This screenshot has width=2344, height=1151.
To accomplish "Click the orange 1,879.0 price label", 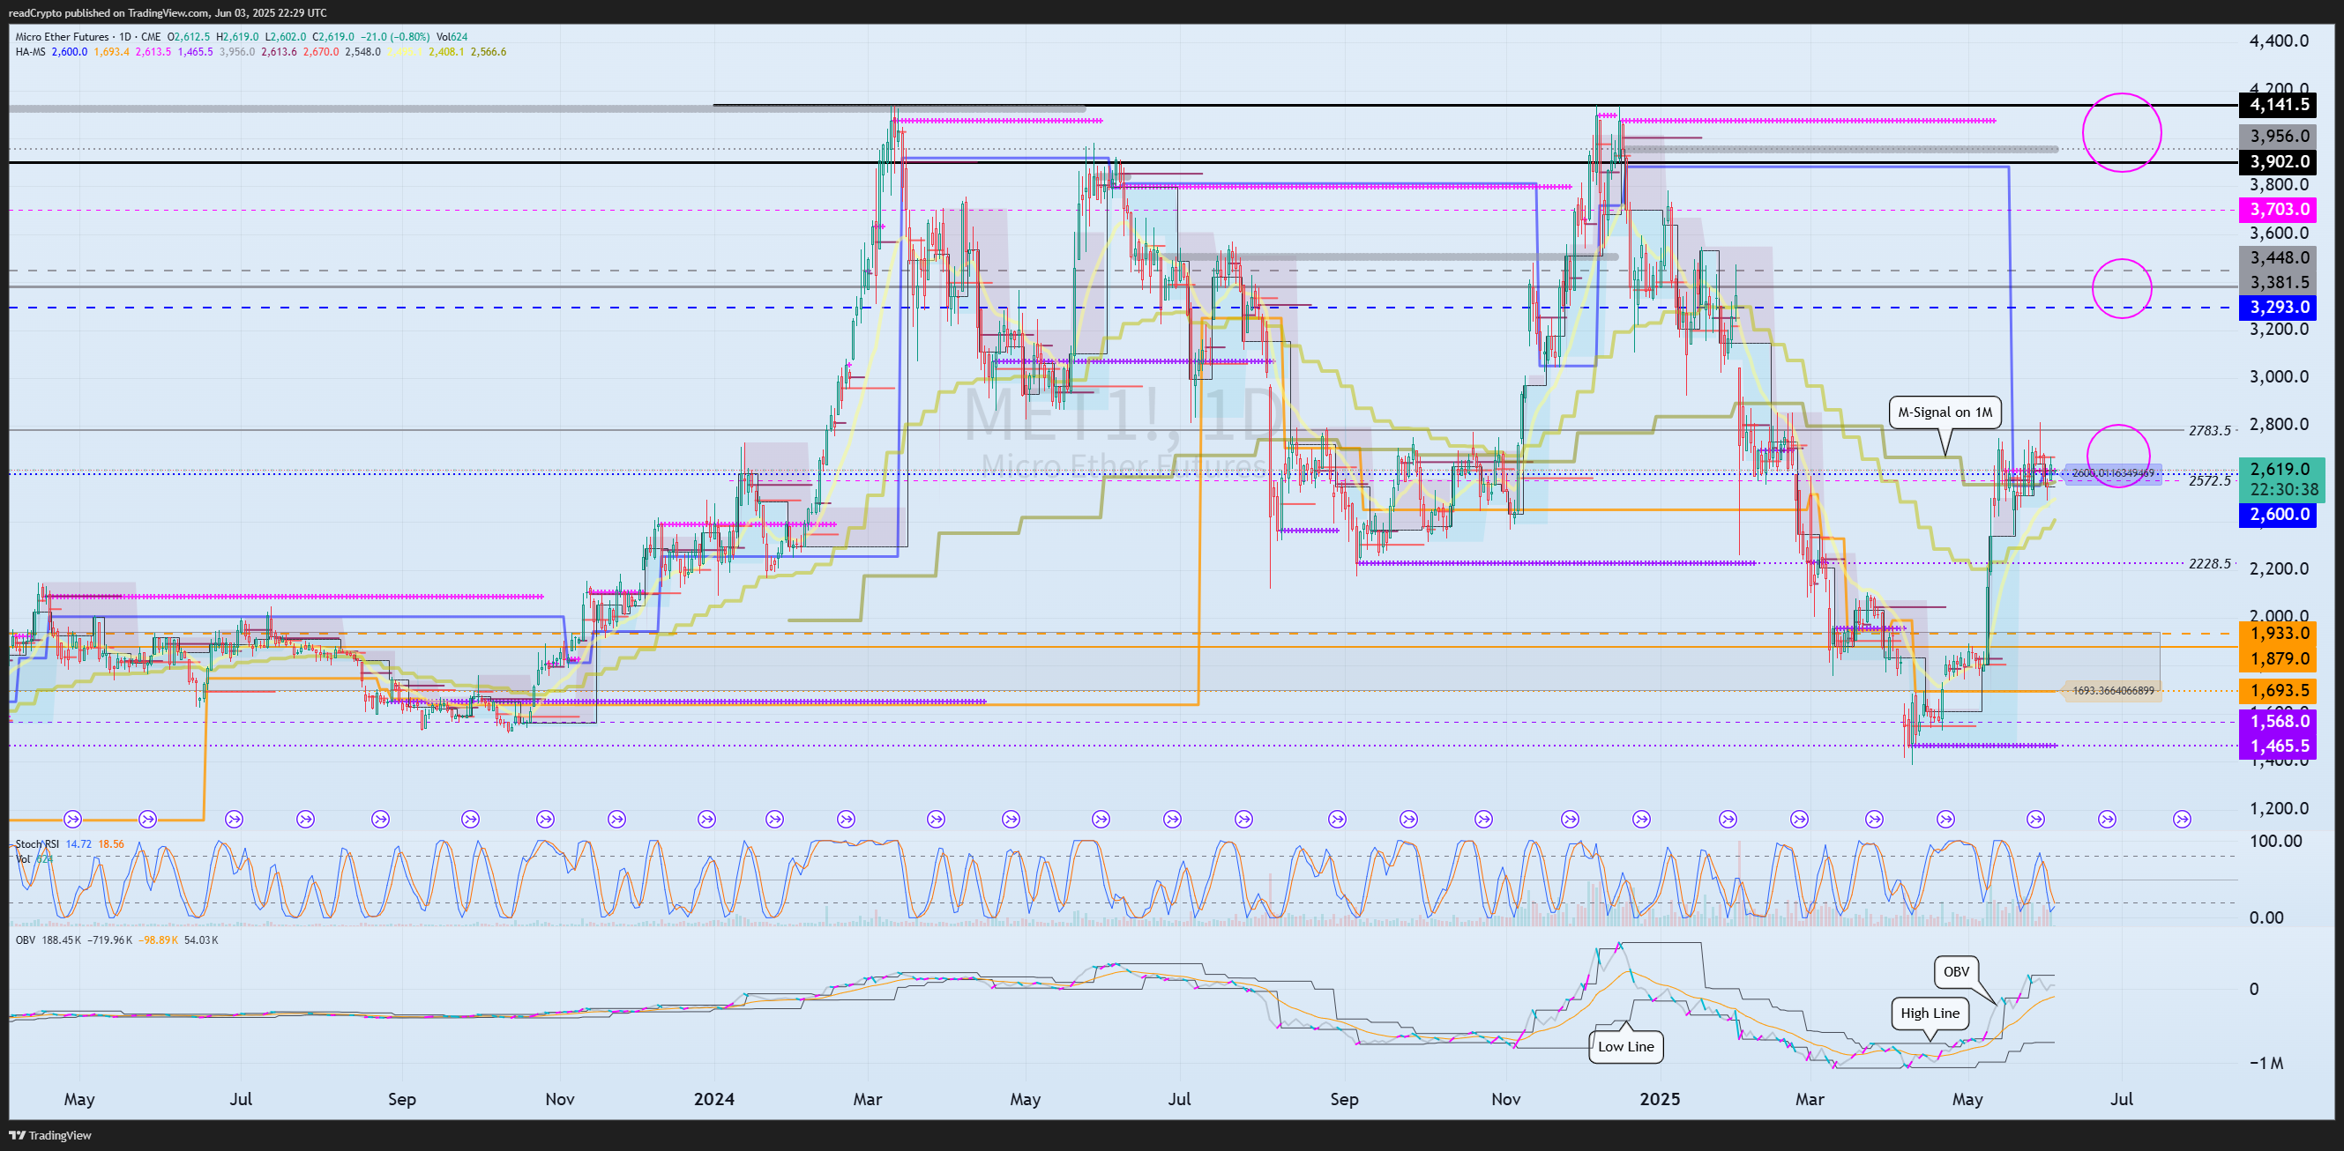I will 2279,659.
